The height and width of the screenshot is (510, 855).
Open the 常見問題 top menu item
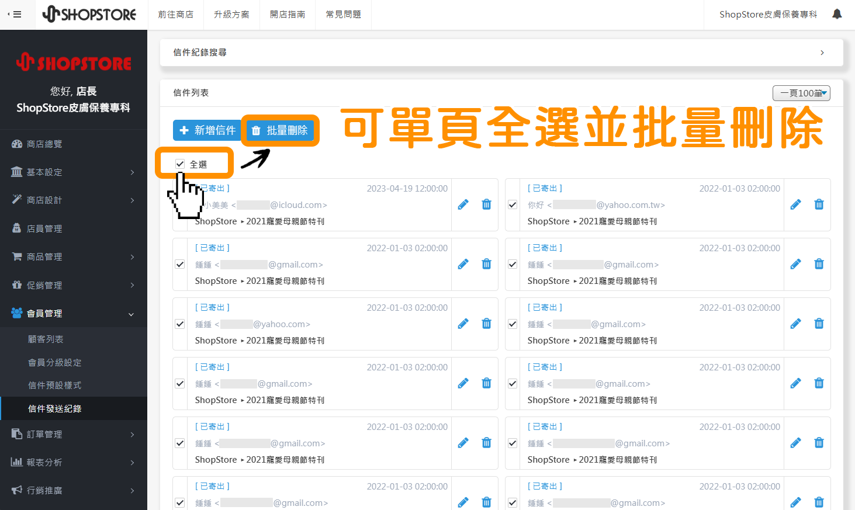pos(344,15)
